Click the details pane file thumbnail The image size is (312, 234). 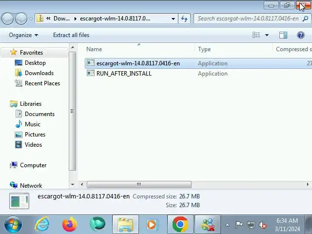coord(19,201)
